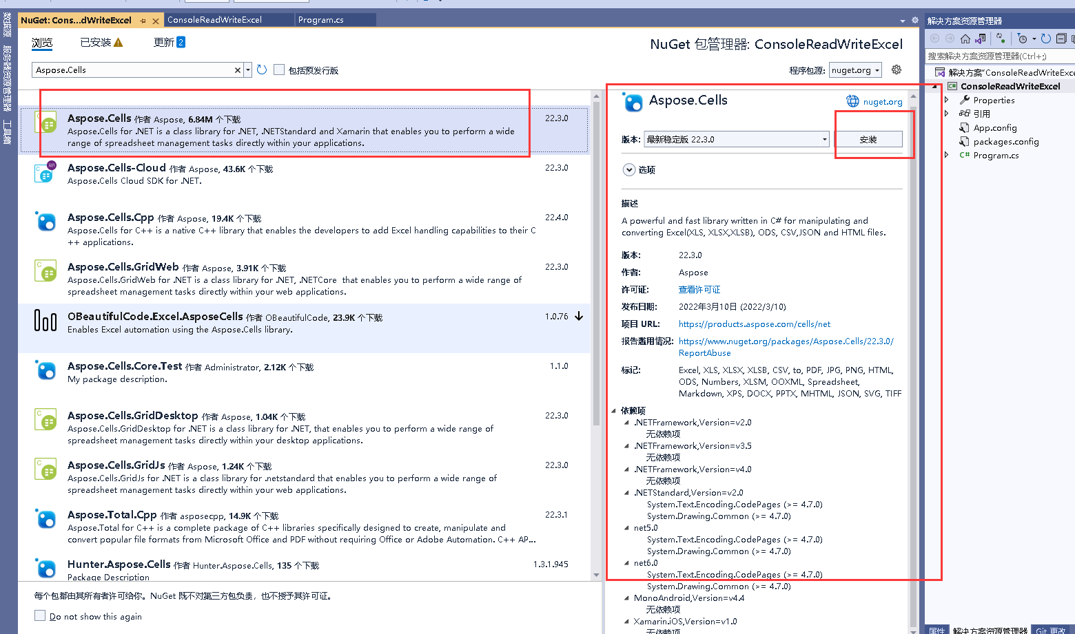The height and width of the screenshot is (634, 1075).
Task: Switch views icon in Solution Explorer toolbar
Action: 981,39
